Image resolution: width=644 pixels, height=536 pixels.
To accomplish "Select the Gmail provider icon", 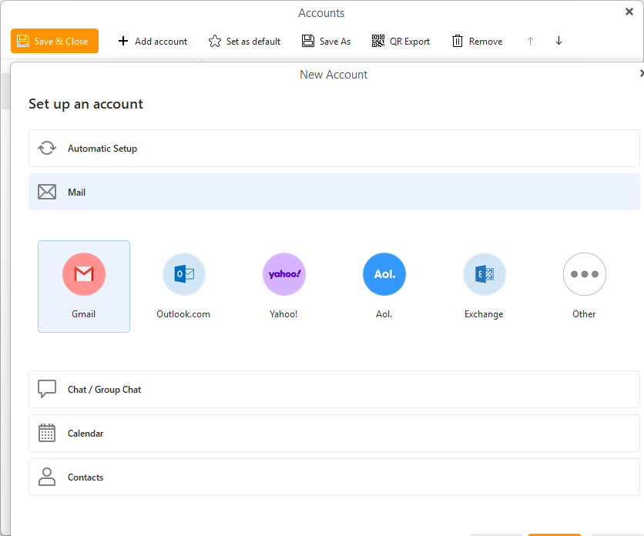I will (x=84, y=274).
